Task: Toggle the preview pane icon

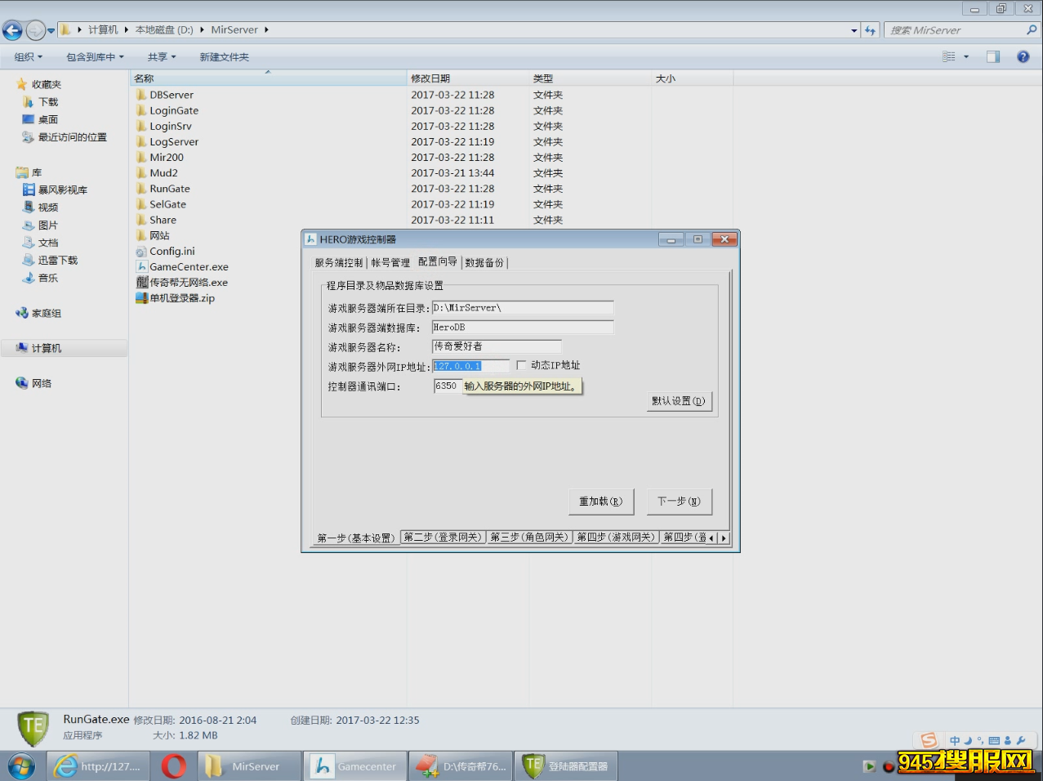Action: click(x=992, y=56)
